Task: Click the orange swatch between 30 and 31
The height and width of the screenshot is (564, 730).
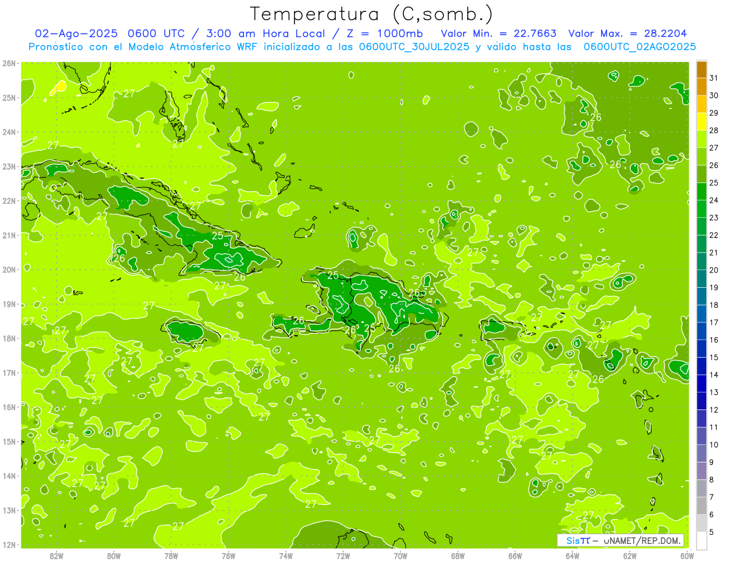Action: (x=701, y=86)
